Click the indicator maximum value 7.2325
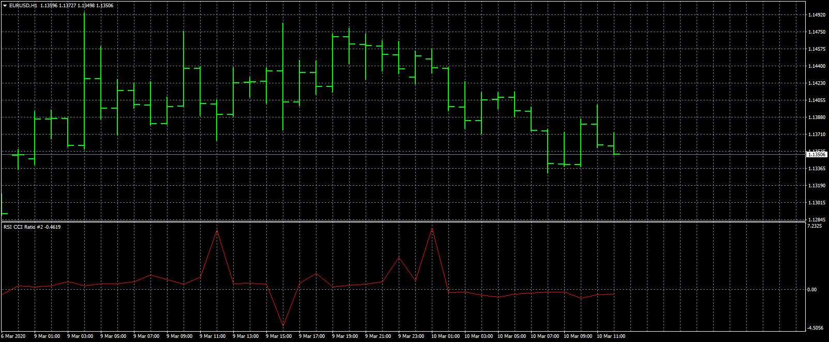Viewport: 829px width, 342px height. (815, 226)
